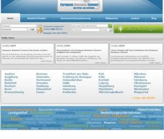Select city Dortmund
The height and width of the screenshot is (139, 164).
[x=43, y=80]
